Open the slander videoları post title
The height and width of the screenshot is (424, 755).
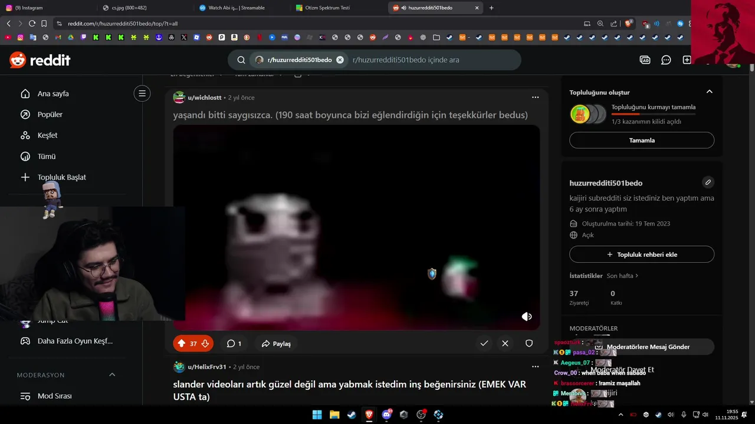coord(350,390)
